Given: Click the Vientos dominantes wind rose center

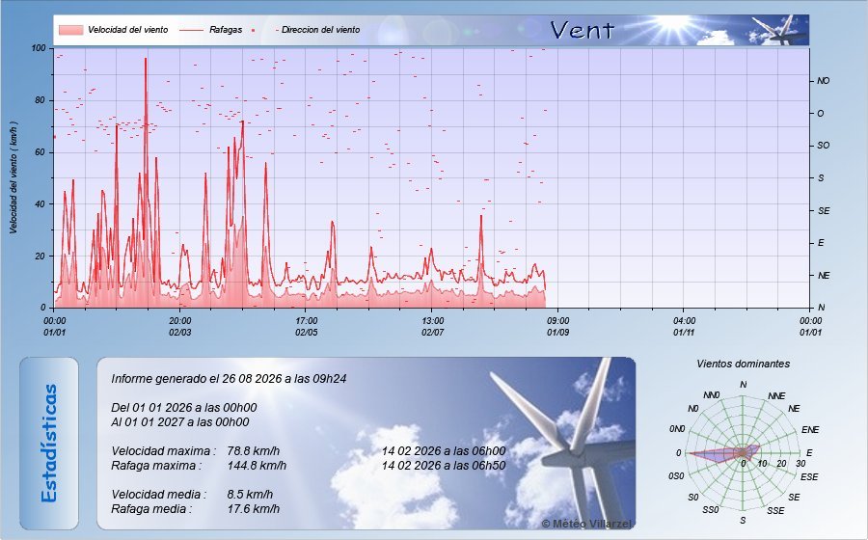Looking at the screenshot, I should [743, 453].
